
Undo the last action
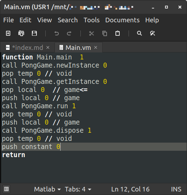[x=57, y=33]
